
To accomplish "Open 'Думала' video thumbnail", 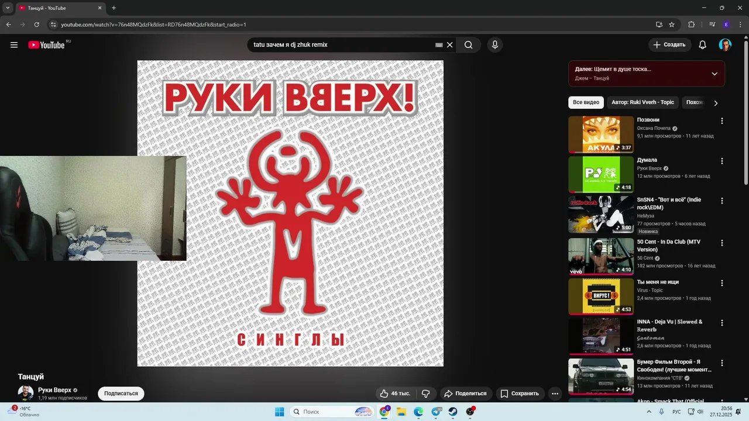I will 601,174.
